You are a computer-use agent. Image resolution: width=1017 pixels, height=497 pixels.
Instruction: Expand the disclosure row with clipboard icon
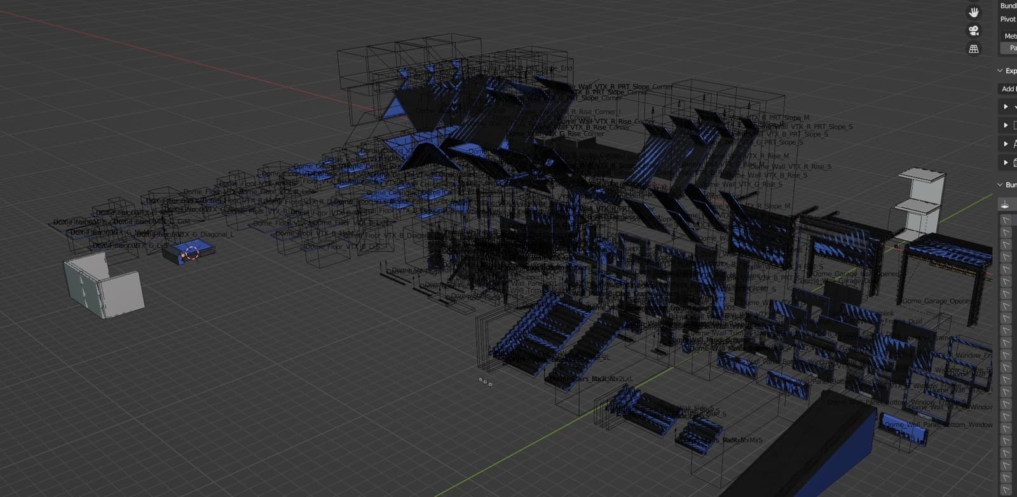1006,163
